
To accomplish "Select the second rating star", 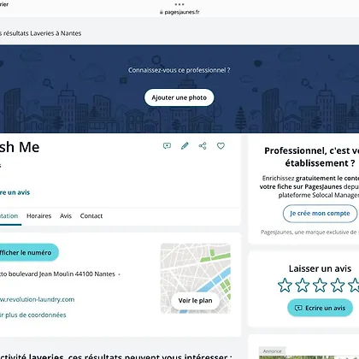I will click(x=303, y=285).
